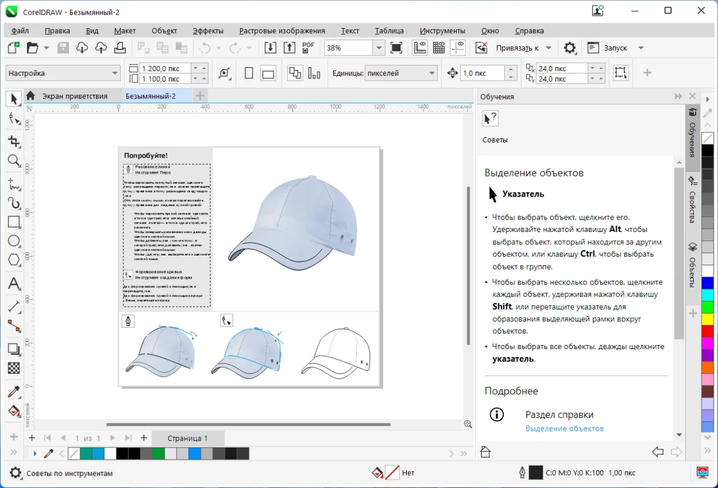This screenshot has height=488, width=718.
Task: Choose the no-color swatch in document palette
Action: coord(73,453)
